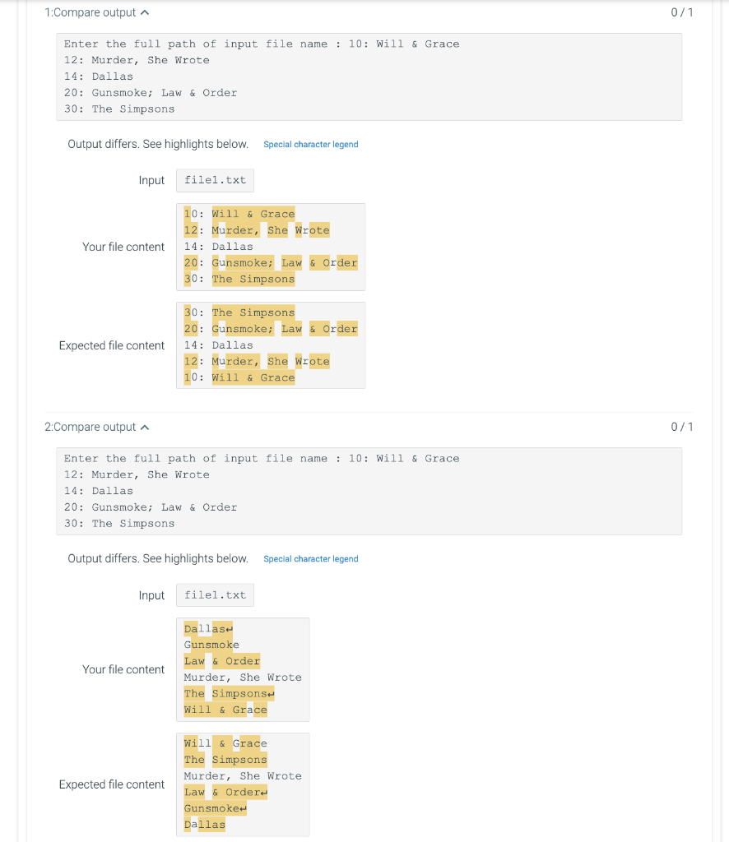Click the 2:Compare output heading label
The image size is (729, 842).
(x=91, y=427)
